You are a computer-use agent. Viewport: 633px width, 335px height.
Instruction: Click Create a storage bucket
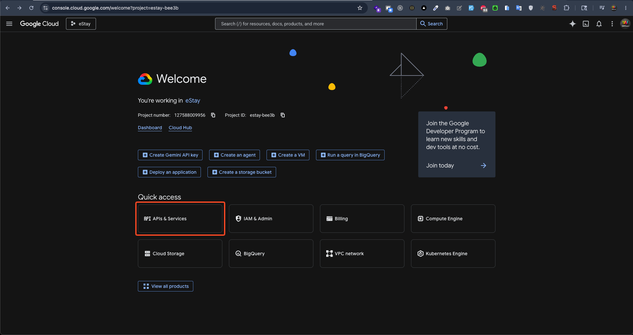point(242,172)
